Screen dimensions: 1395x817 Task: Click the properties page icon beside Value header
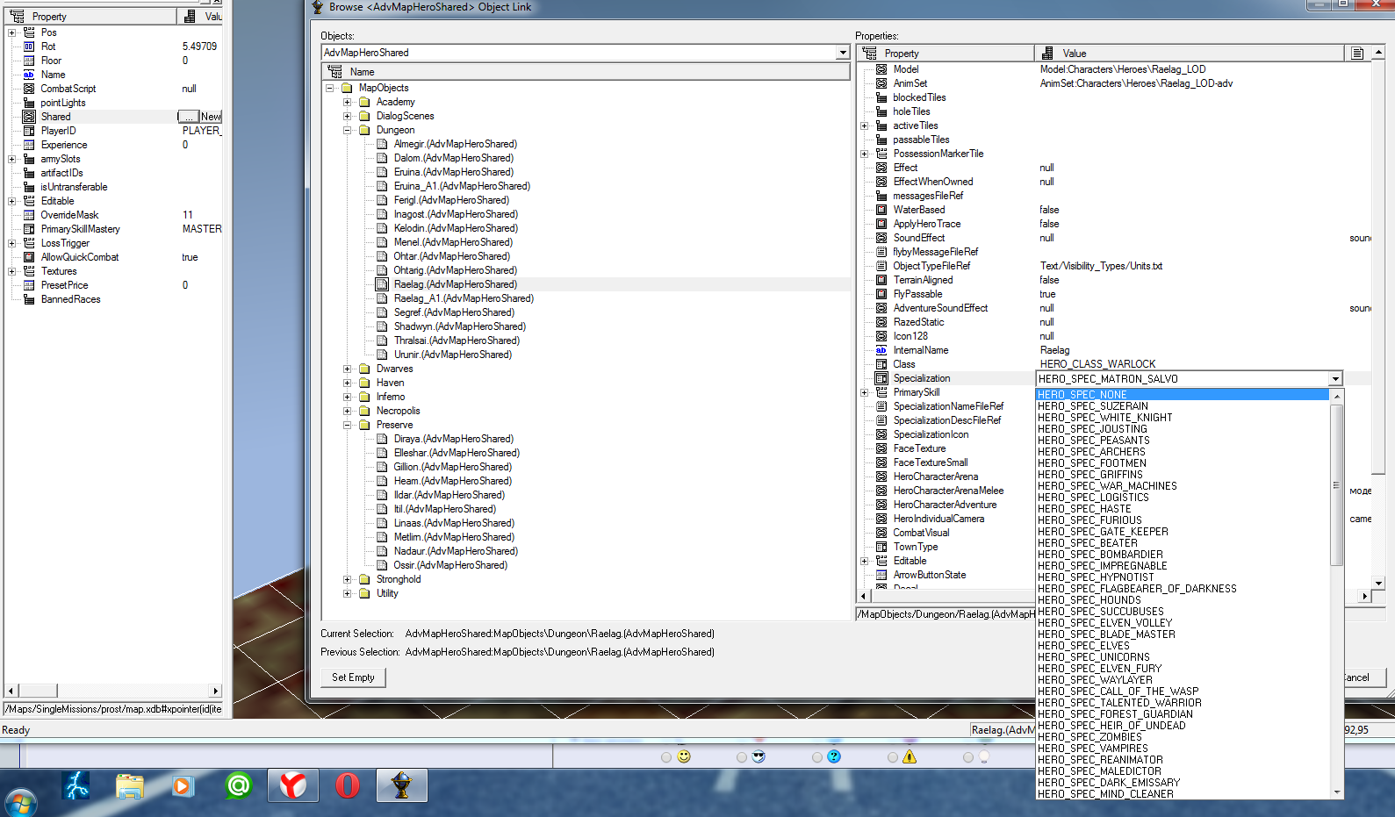point(1357,54)
